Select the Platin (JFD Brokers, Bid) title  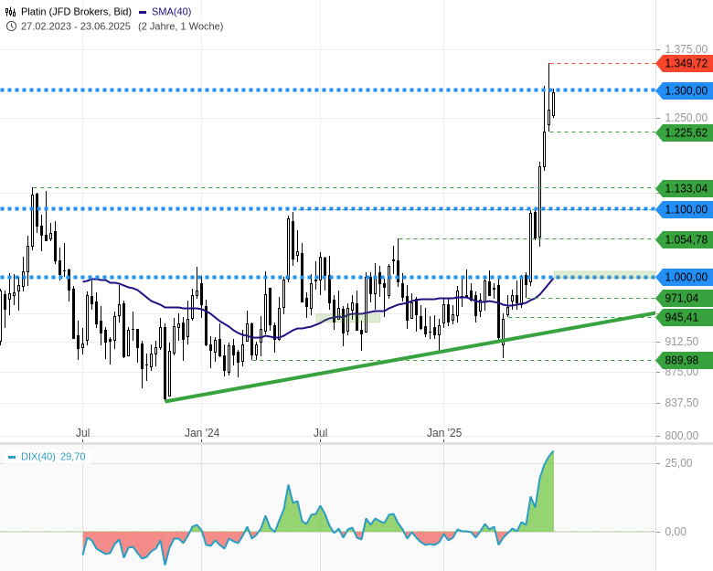77,12
